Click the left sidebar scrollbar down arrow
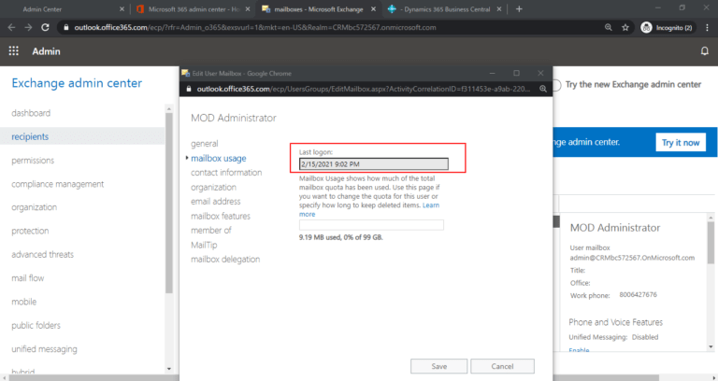 pos(169,368)
